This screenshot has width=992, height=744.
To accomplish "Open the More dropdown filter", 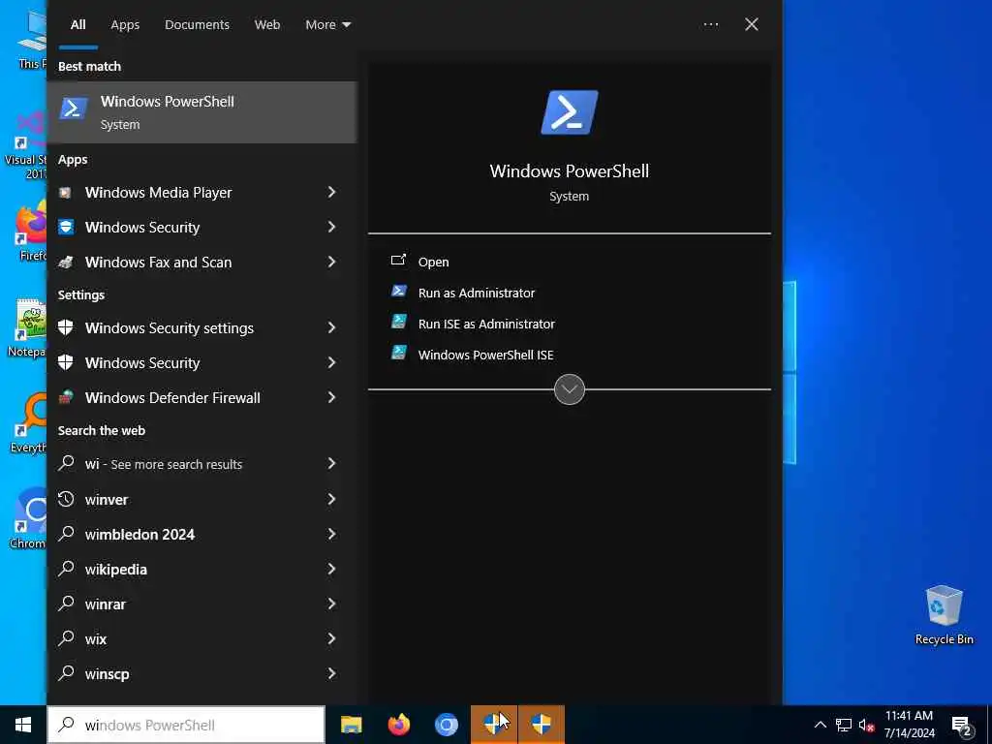I will coord(327,24).
